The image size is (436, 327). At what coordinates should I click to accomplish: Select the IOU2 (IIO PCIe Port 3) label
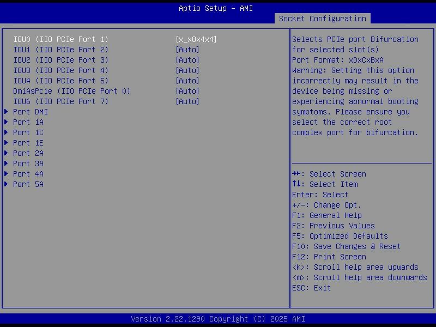(x=60, y=60)
